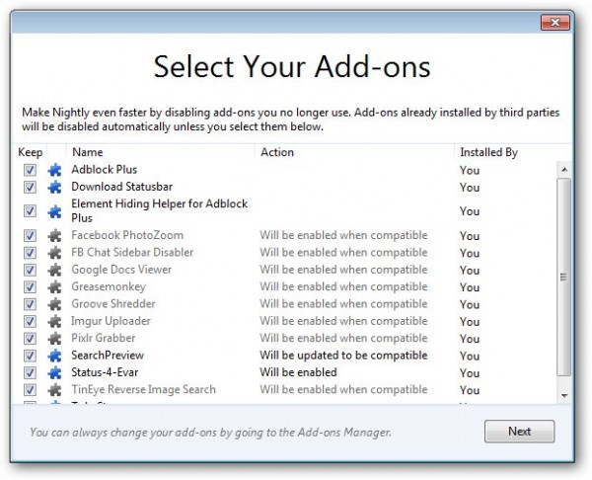The width and height of the screenshot is (592, 480).
Task: Toggle Keep checkbox for Status-4-Evar
Action: pos(30,372)
